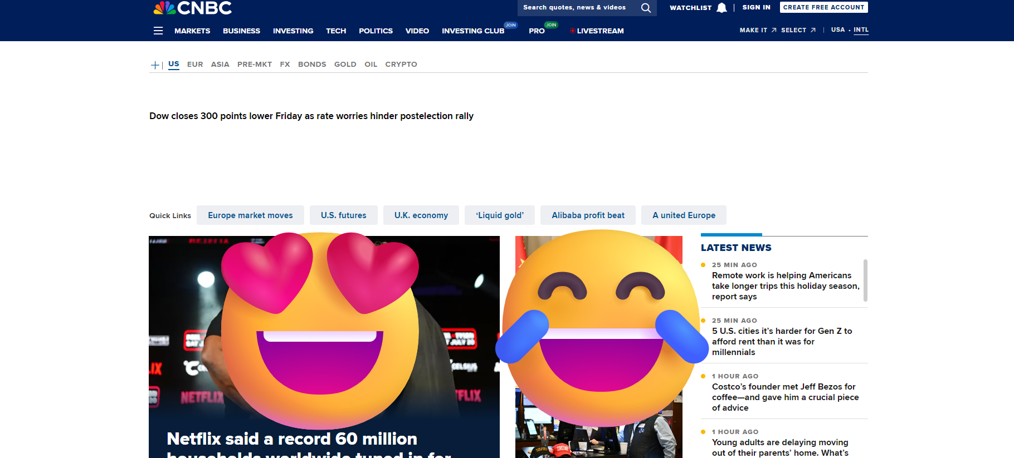Select the EUR markets tab
The height and width of the screenshot is (458, 1014).
[x=195, y=65]
